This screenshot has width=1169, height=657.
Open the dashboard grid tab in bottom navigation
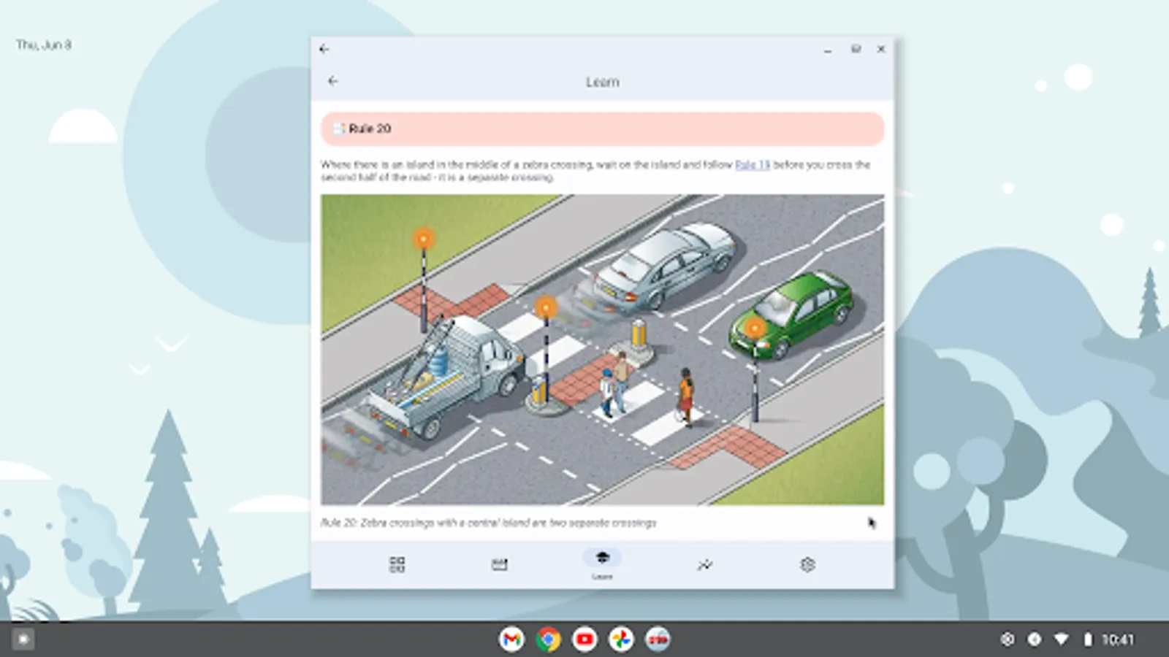[397, 564]
